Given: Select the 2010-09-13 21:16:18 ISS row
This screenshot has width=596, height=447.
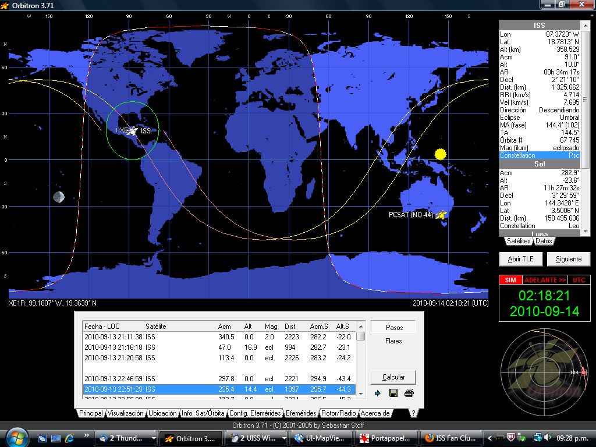Looking at the screenshot, I should coord(219,347).
